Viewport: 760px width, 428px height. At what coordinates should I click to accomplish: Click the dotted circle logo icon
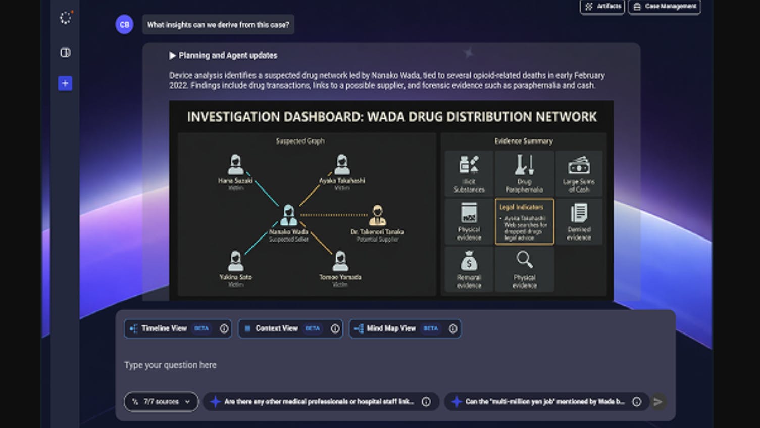(66, 18)
